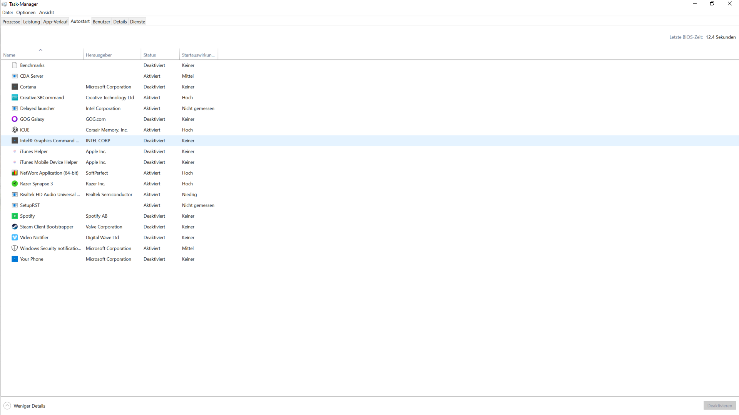This screenshot has width=739, height=415.
Task: Switch to the Dienste tab
Action: (x=137, y=22)
